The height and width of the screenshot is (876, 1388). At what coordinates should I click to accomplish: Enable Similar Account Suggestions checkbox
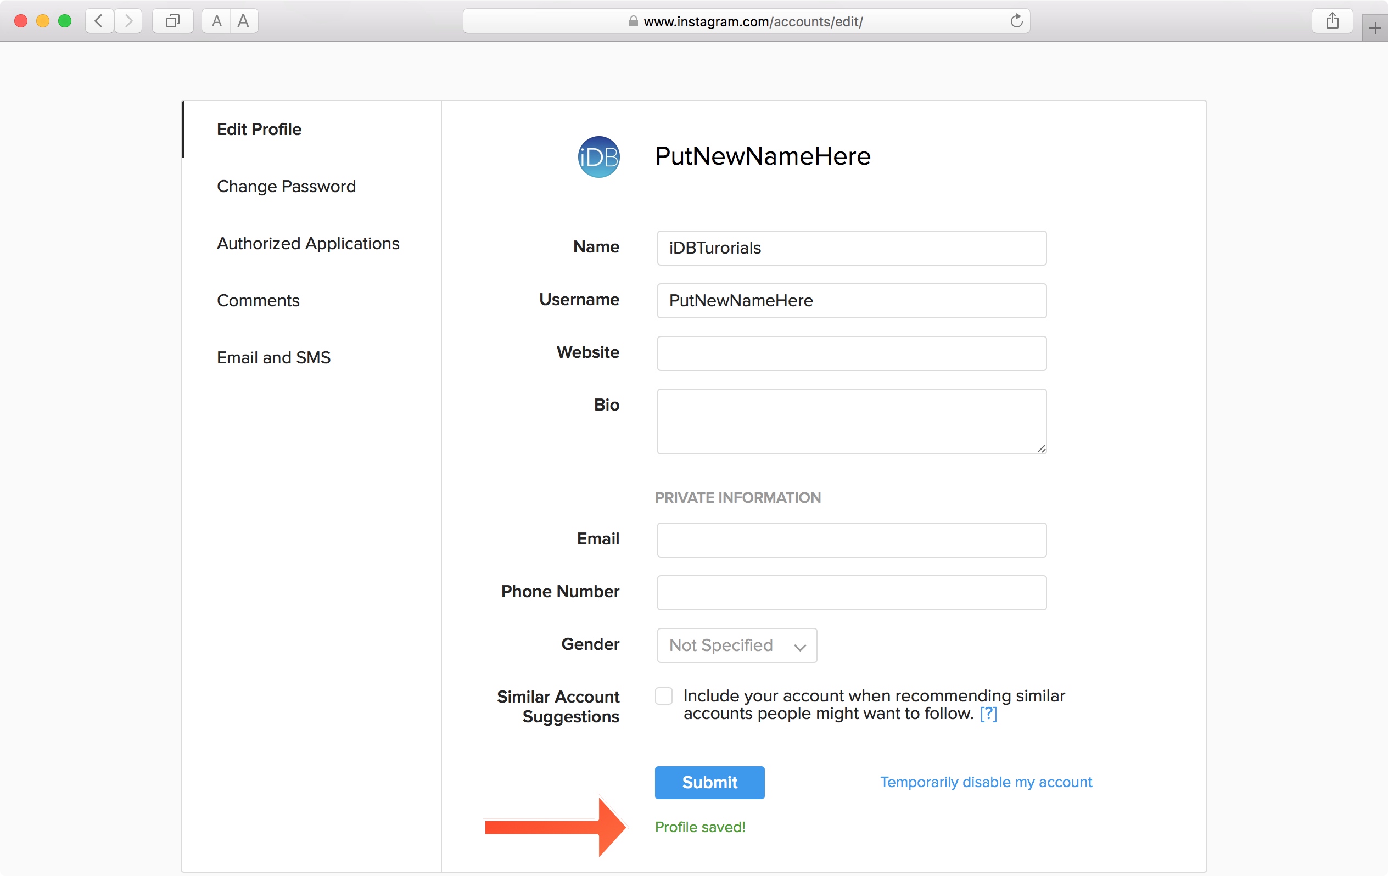click(663, 696)
